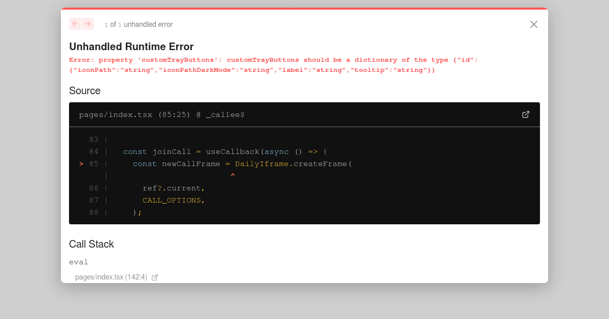Select the external-link icon in the source header
609x319 pixels.
[525, 114]
